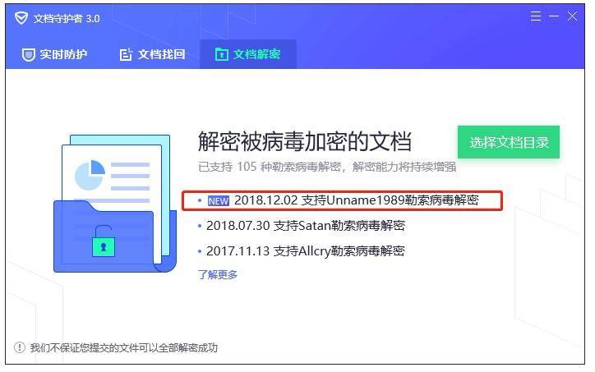The width and height of the screenshot is (595, 372).
Task: Click the 已支持 105 种勒索病毒解密 subtitle
Action: (327, 167)
